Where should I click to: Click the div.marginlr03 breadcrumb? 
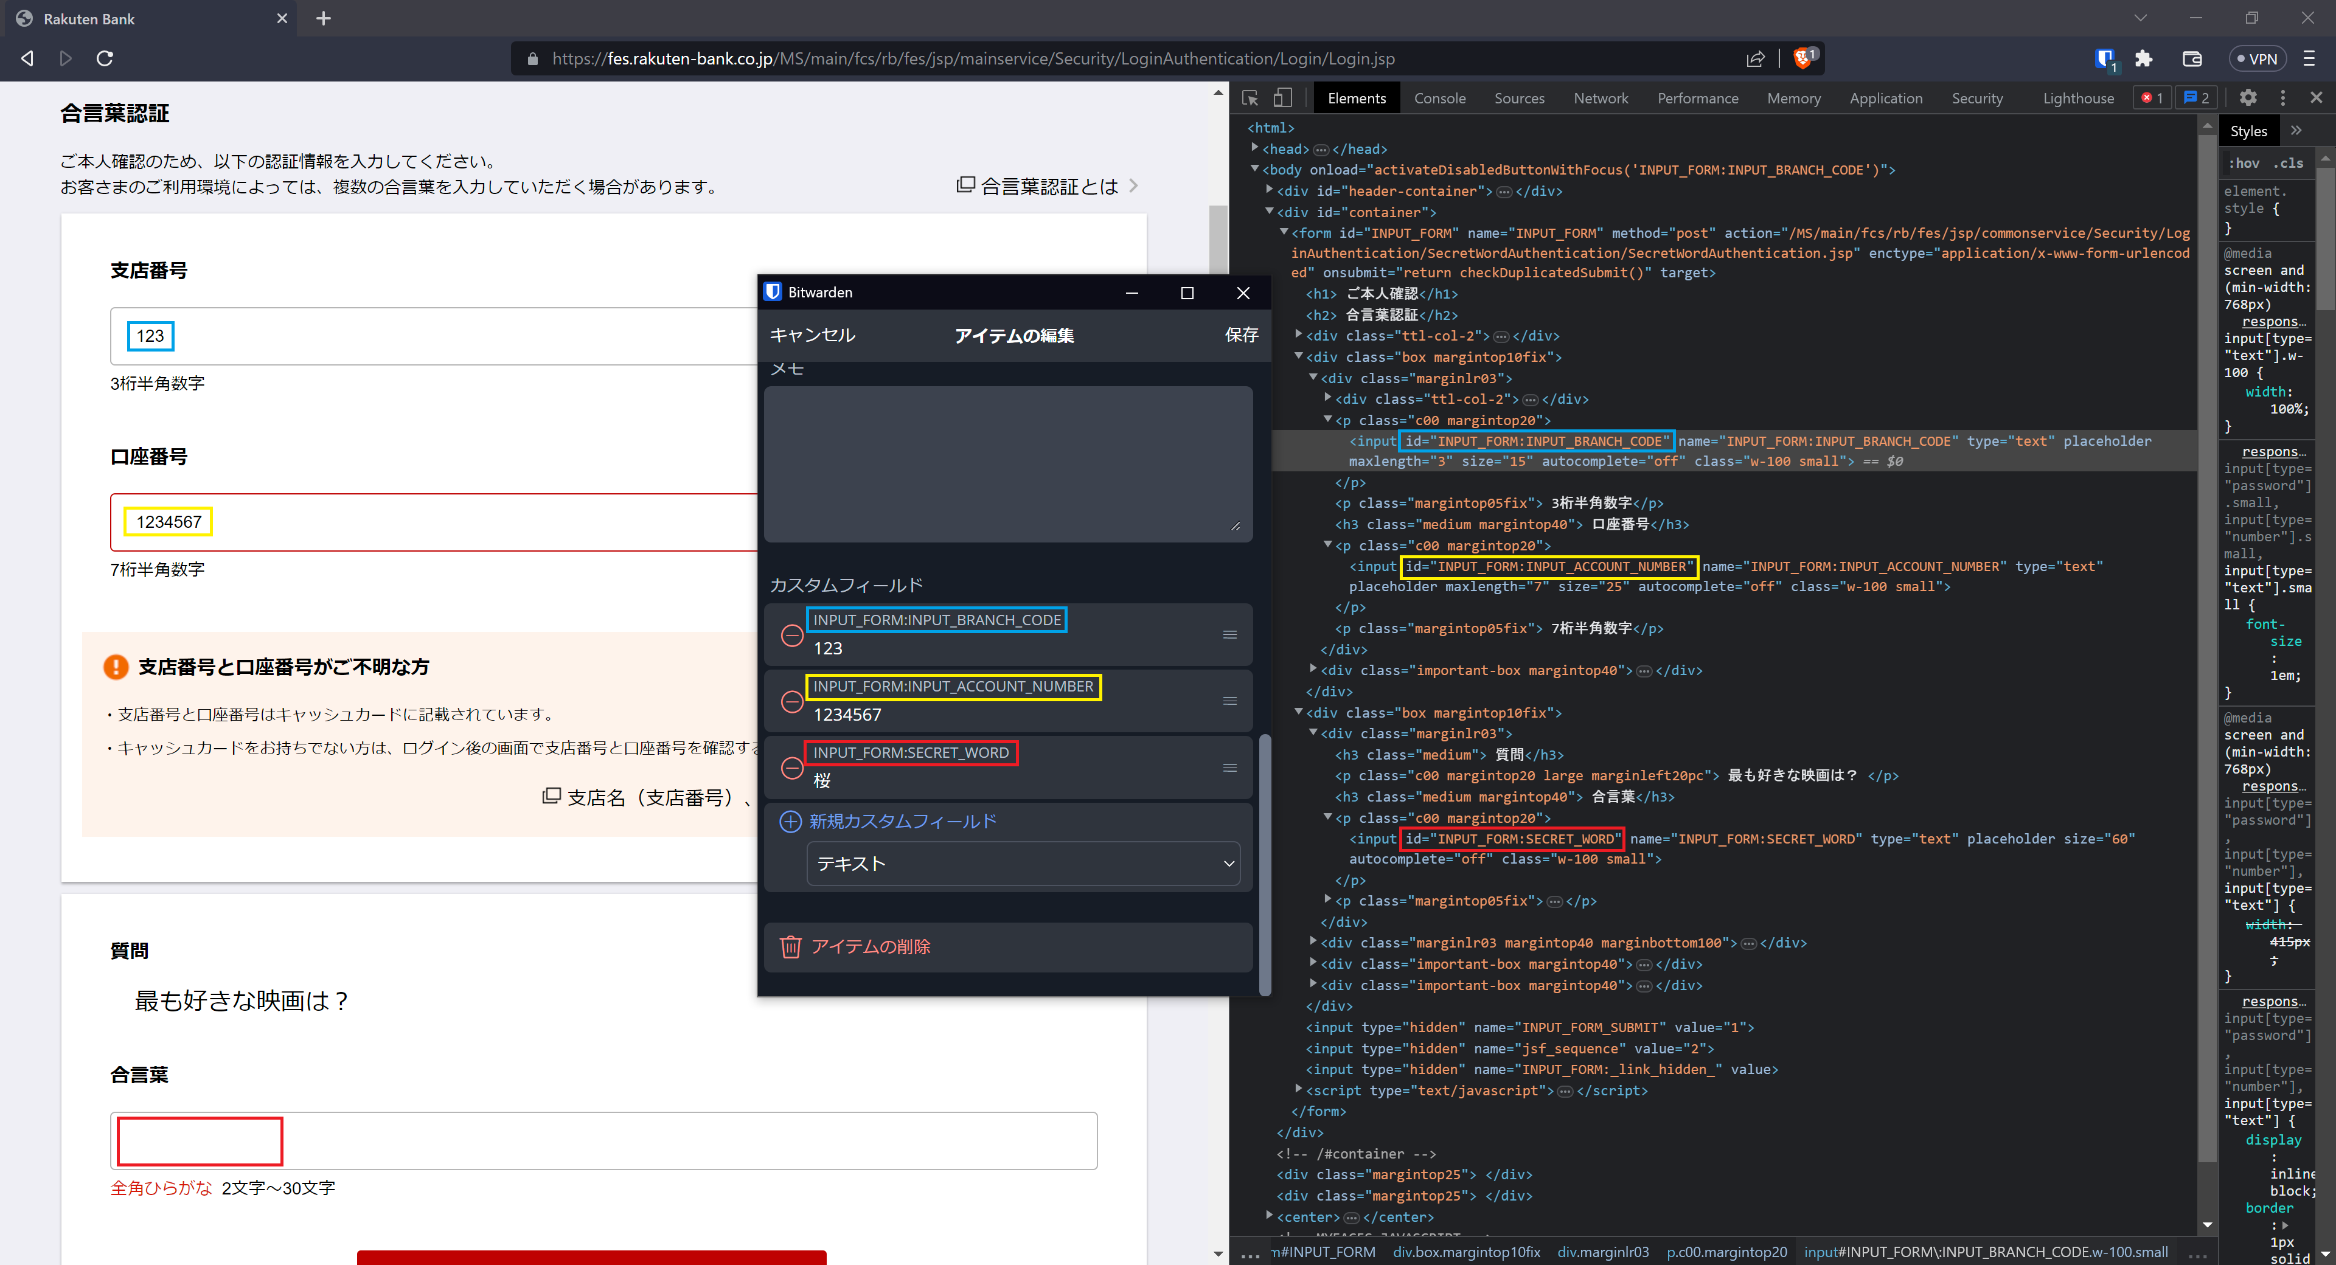tap(1602, 1252)
